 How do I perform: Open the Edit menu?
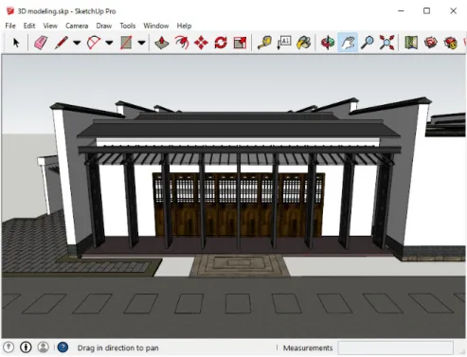(29, 26)
